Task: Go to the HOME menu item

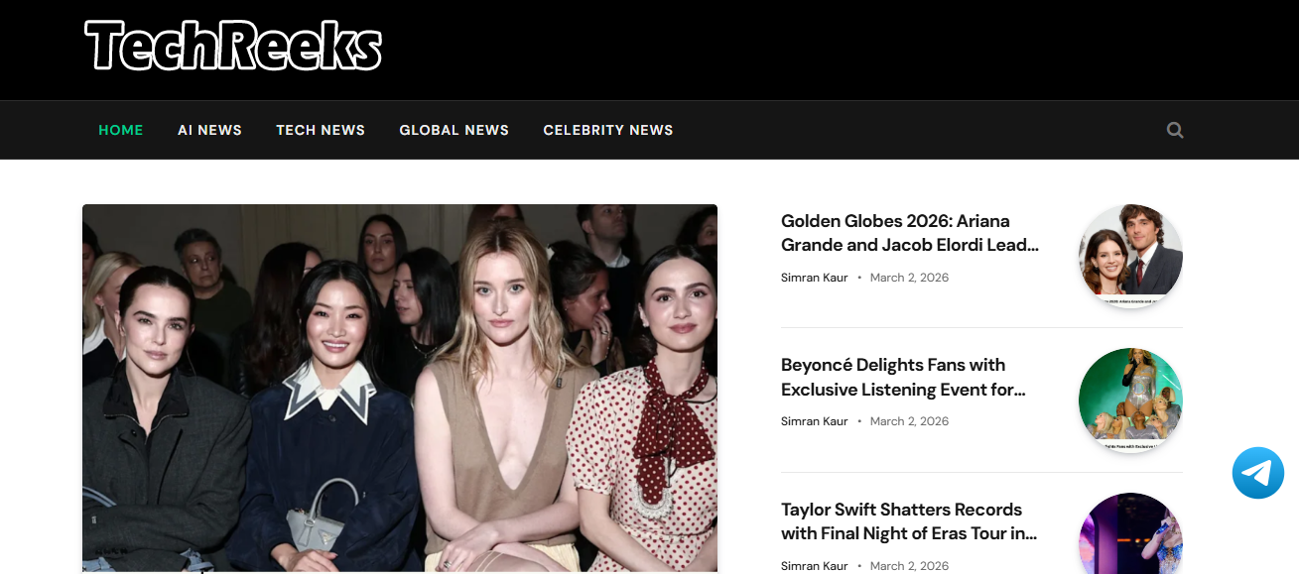Action: coord(121,130)
